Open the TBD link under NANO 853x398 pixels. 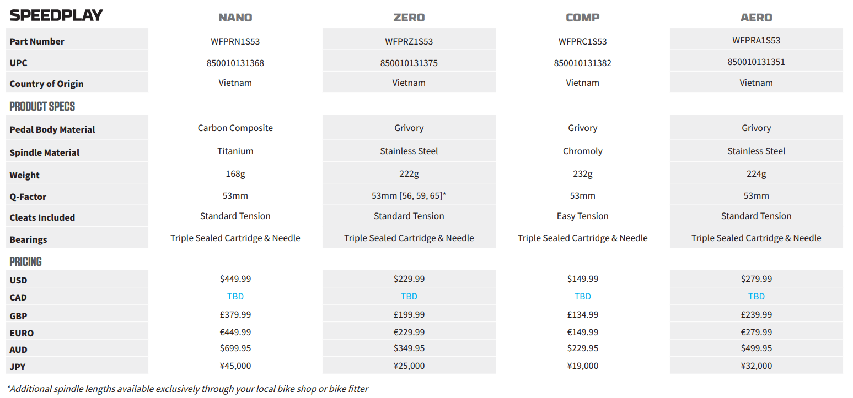[x=235, y=296]
